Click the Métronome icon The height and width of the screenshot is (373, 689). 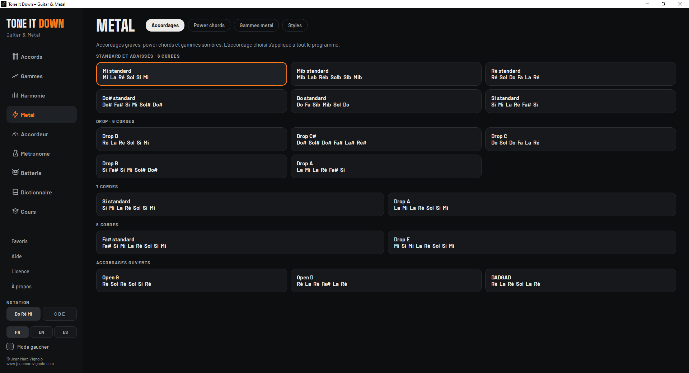(15, 154)
